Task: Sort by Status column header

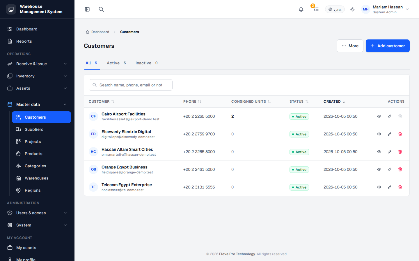Action: (299, 101)
